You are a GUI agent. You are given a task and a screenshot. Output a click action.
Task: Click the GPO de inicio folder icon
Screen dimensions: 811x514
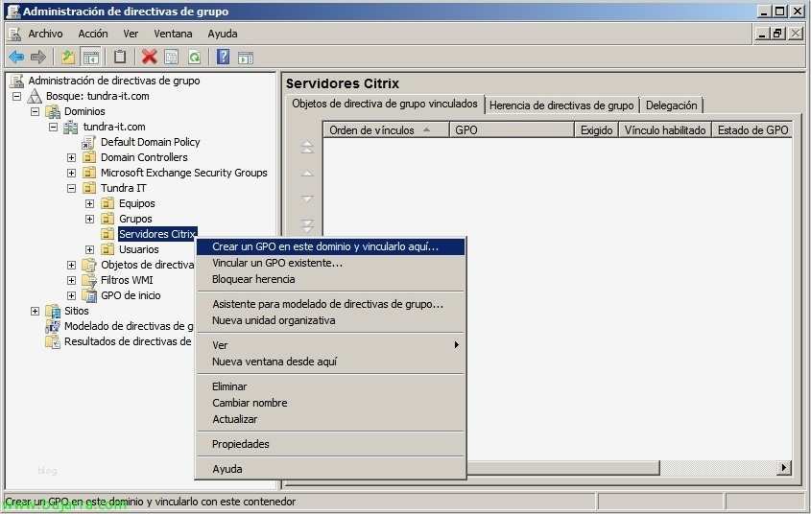(89, 295)
